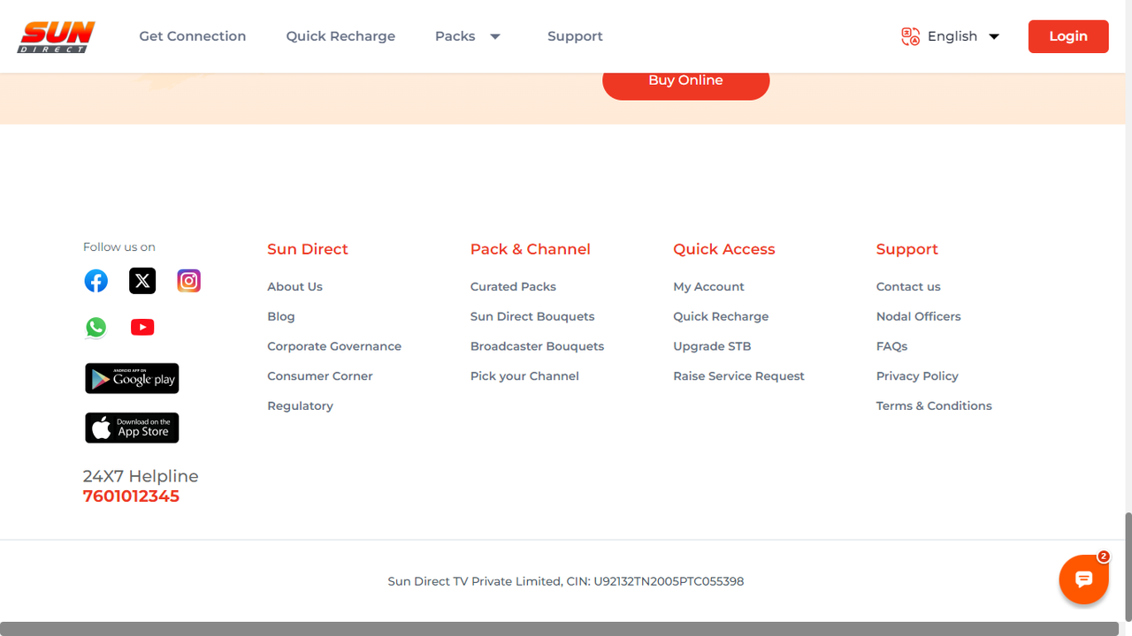Visit the Blog link
This screenshot has height=636, width=1132.
(281, 316)
